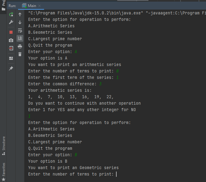Screen dimensions: 206x182
Task: Toggle scroll to end of console
Action: (x=20, y=38)
